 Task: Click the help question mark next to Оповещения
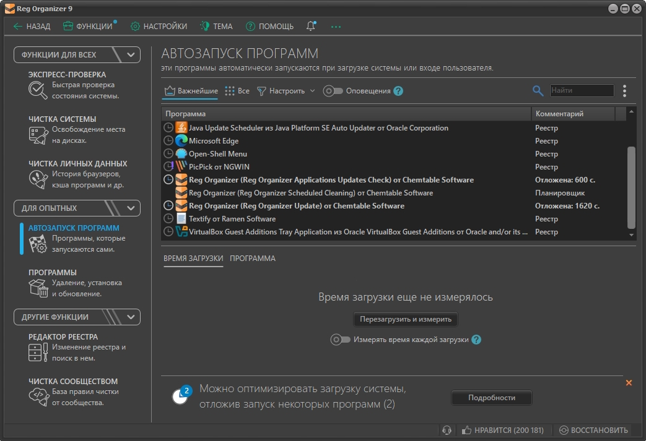pyautogui.click(x=398, y=91)
